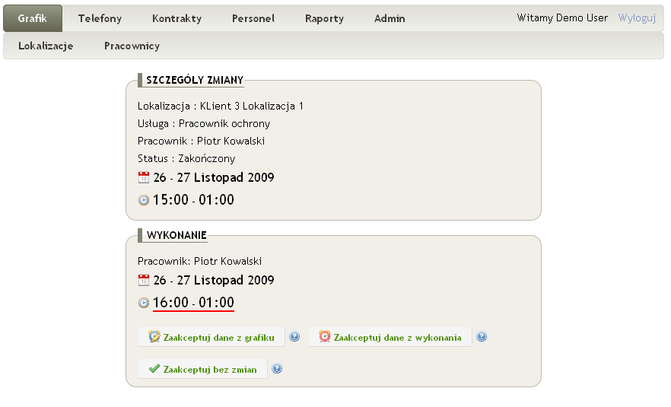Click the calendar icon in Szczegóły zmiany section

pos(144,177)
